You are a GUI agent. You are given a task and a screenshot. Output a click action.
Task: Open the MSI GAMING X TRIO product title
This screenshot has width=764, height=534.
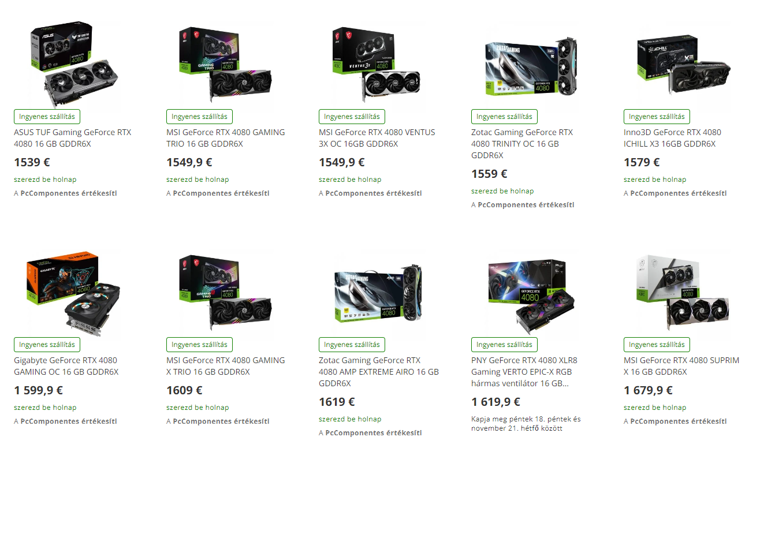[226, 366]
